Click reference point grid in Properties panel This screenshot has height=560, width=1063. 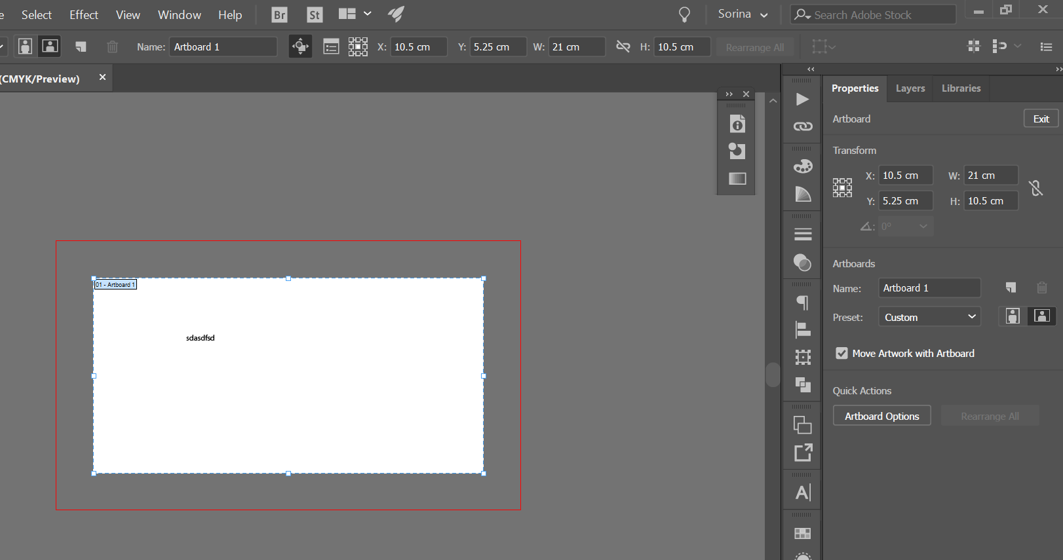click(x=842, y=188)
